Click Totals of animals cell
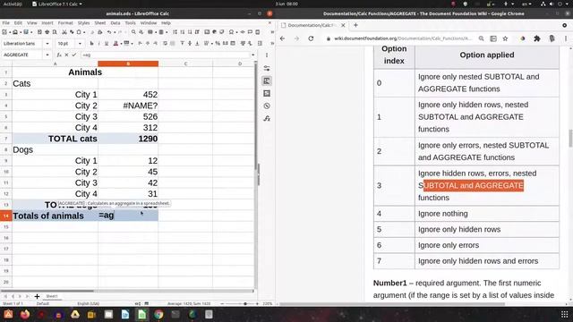Viewport: 573px width, 322px height. pos(55,216)
